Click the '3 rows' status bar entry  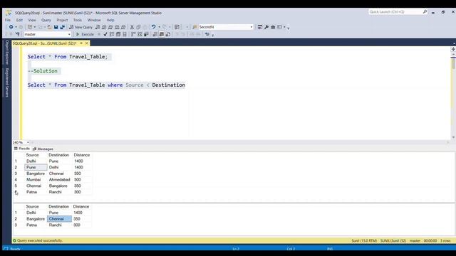445,241
